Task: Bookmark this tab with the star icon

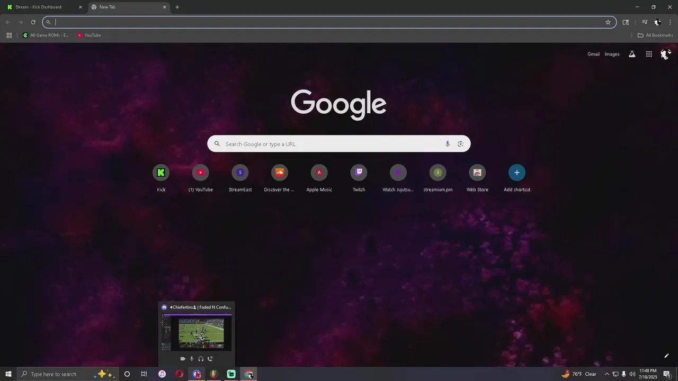Action: (608, 22)
